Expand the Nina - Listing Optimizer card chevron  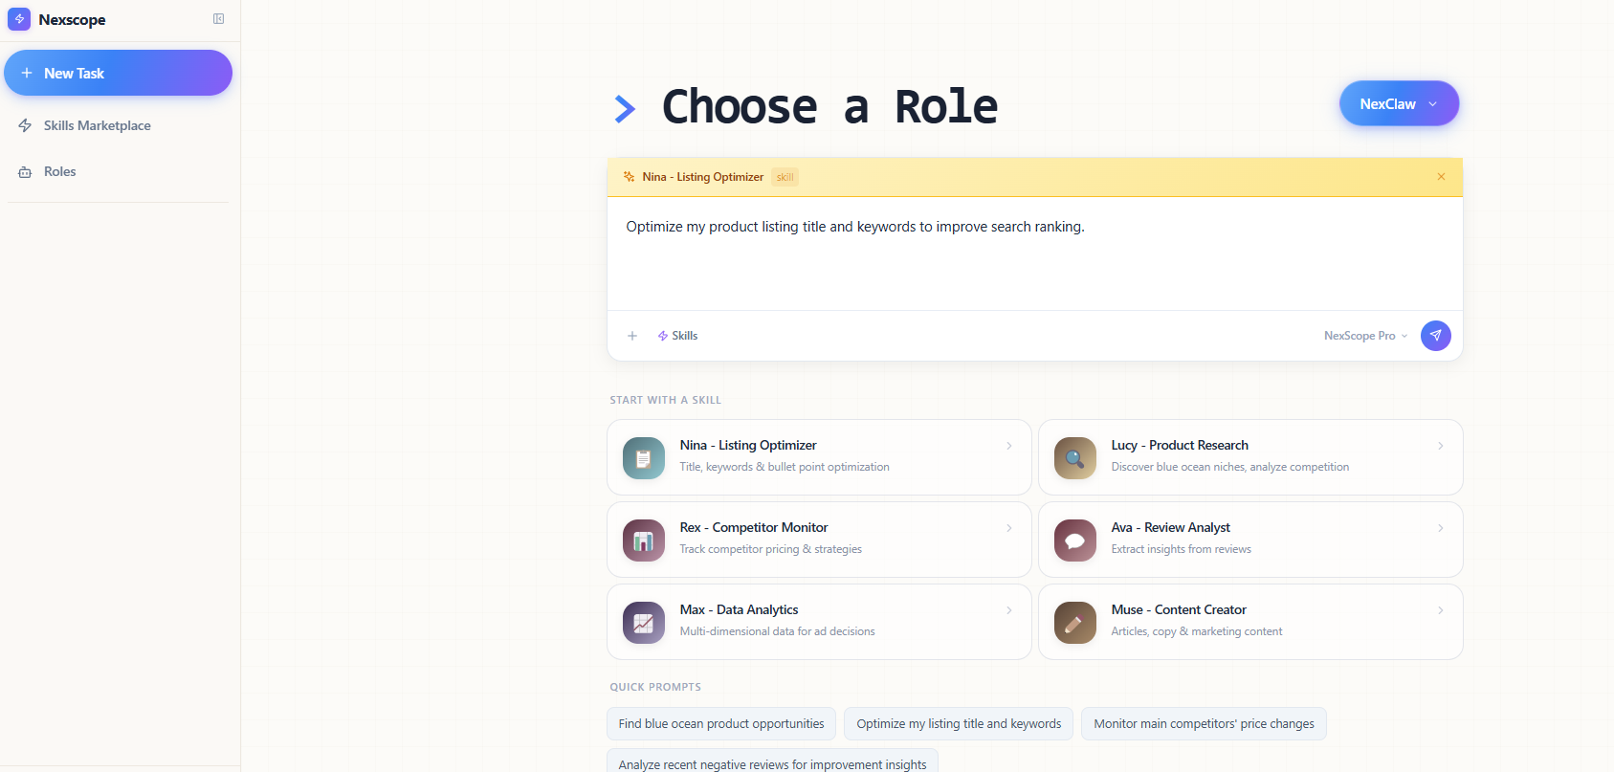click(1009, 445)
